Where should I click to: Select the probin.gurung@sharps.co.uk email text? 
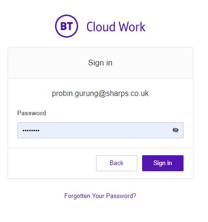[x=100, y=94]
